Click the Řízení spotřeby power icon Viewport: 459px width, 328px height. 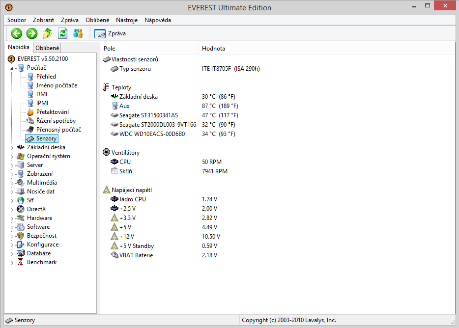point(30,121)
